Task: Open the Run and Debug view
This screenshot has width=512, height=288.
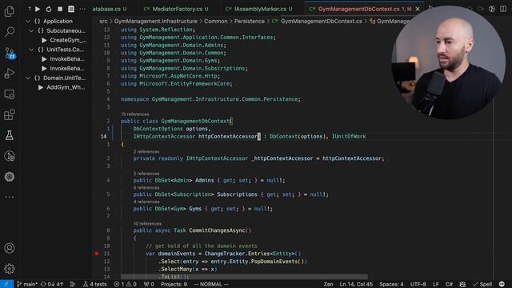Action: pyautogui.click(x=10, y=74)
